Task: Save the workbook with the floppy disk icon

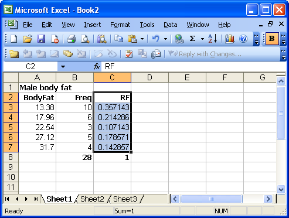Action: pyautogui.click(x=41, y=39)
